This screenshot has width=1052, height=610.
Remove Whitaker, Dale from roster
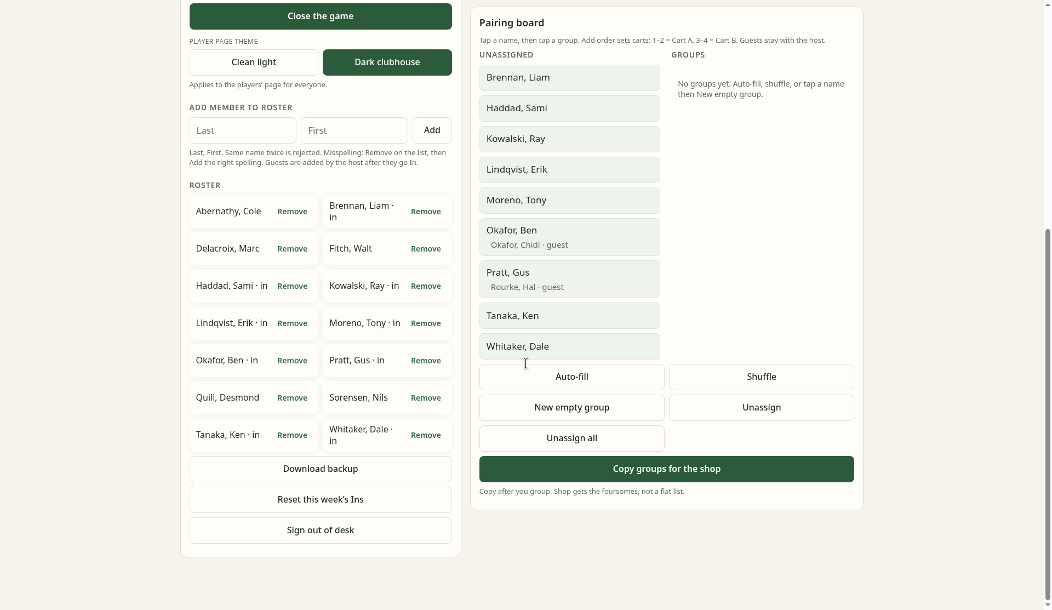[426, 435]
